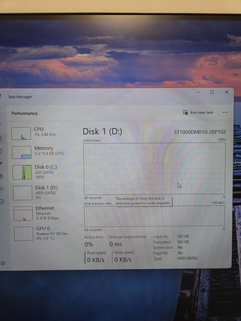
Task: Click the Active time 0% value
Action: 89,244
